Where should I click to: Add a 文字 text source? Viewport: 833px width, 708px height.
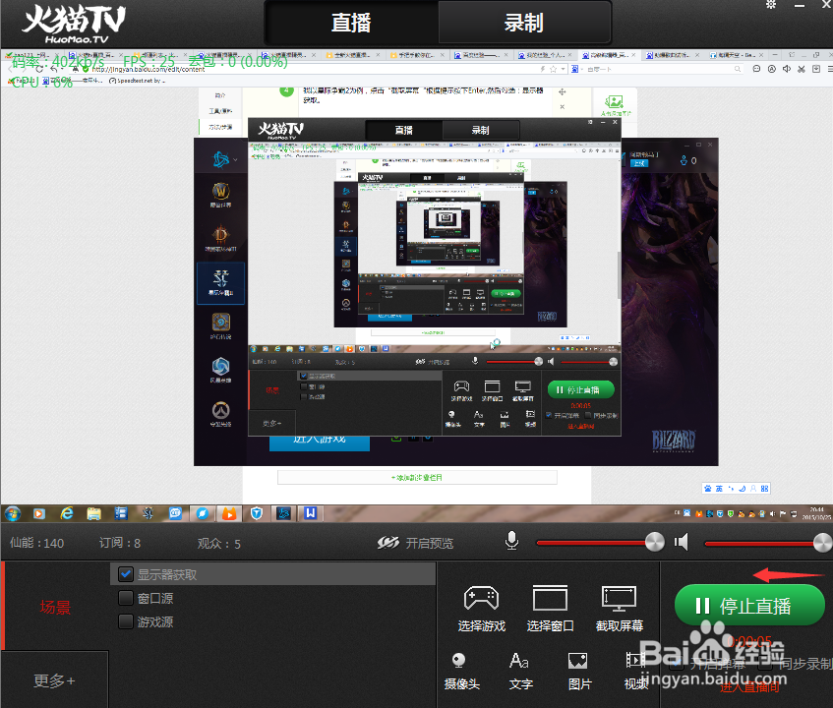[x=520, y=671]
